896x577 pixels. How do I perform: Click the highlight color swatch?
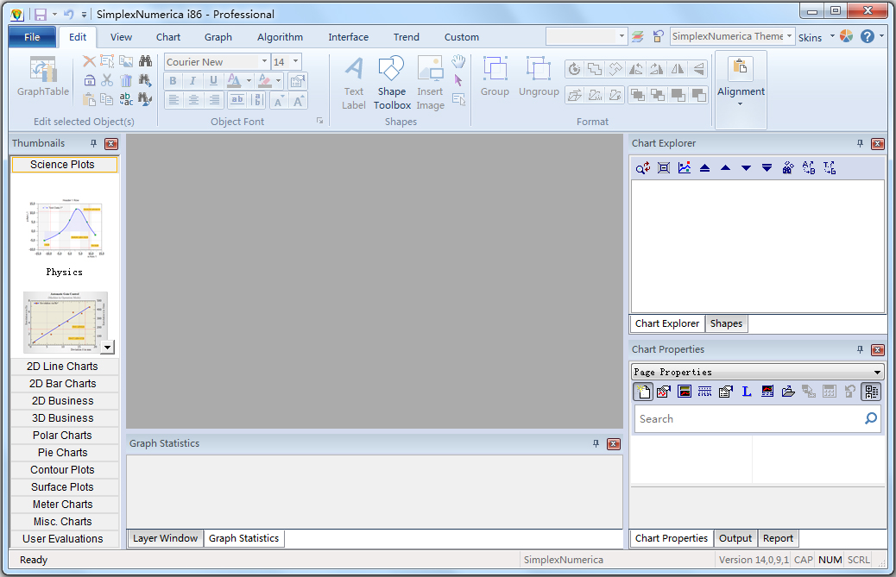[x=264, y=80]
